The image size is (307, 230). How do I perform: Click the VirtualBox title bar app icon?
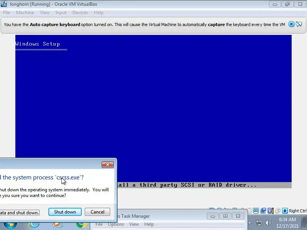[x=4, y=4]
